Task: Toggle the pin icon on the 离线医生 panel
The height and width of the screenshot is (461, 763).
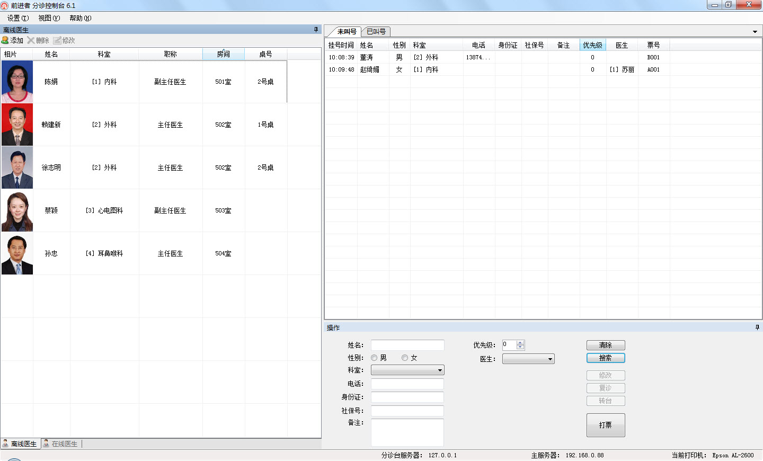Action: (x=317, y=29)
